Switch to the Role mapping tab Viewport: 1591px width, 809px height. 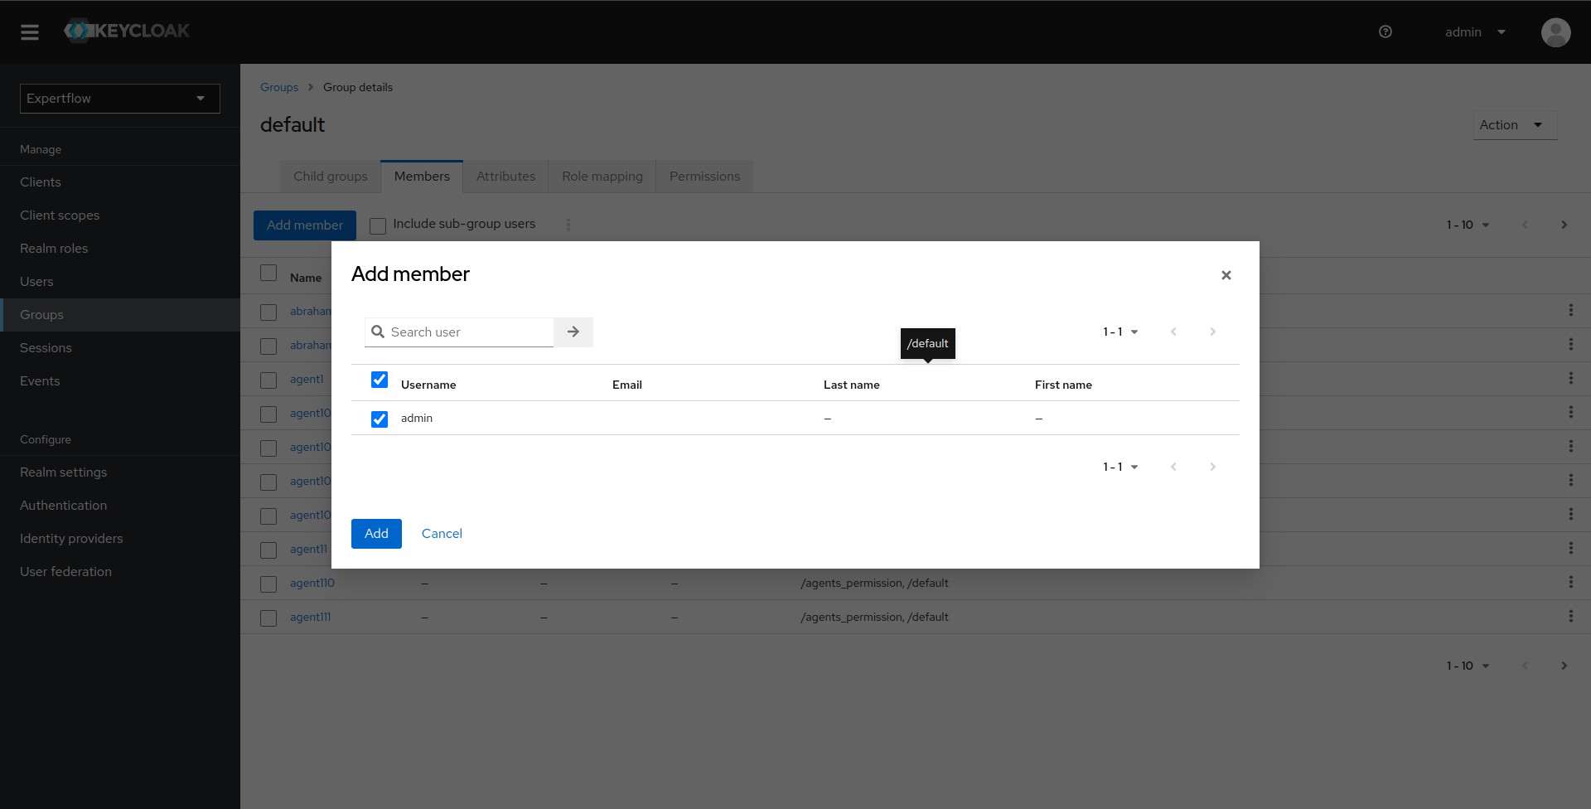[602, 176]
